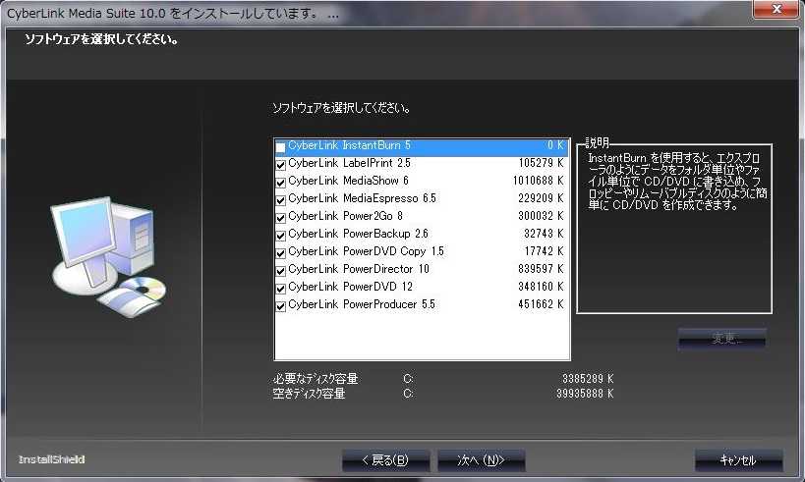Screen dimensions: 805x482
Task: Select the CyberLink LabelPrint 2.5 label
Action: click(349, 163)
